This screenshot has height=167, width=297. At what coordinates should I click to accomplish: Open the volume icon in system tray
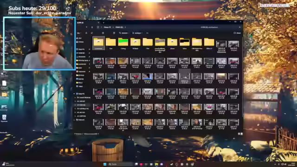coord(285,164)
